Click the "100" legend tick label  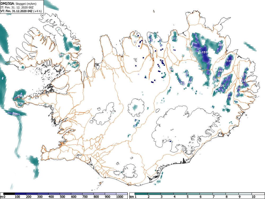tap(17, 197)
